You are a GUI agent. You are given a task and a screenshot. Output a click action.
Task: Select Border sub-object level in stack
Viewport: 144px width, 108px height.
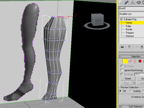tap(129, 29)
